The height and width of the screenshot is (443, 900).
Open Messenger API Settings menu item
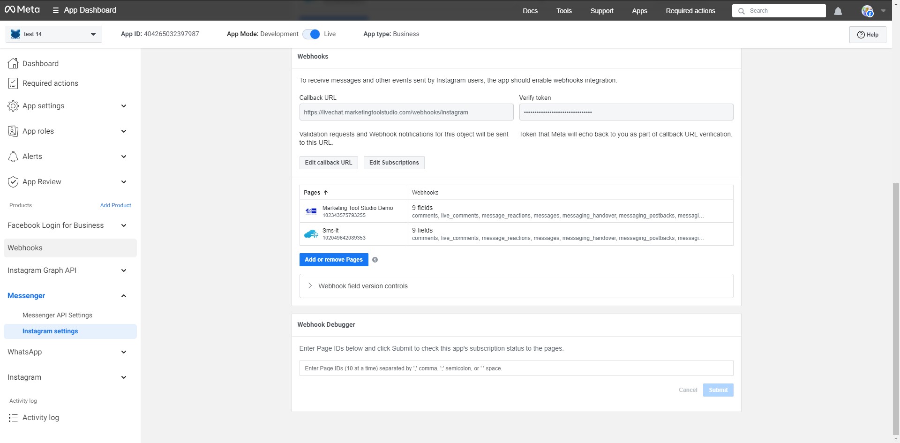pos(57,315)
